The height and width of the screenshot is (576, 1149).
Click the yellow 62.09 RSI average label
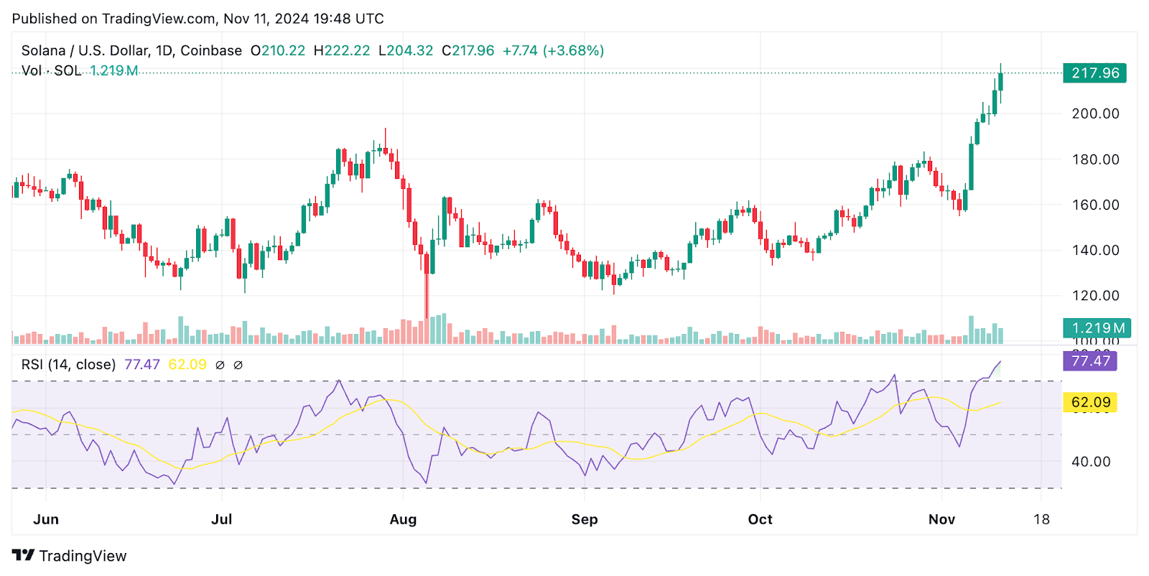[1089, 402]
